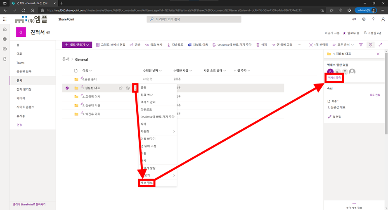The image size is (388, 210).
Task: Click the 이 라이브러리 검색 search box
Action: pyautogui.click(x=194, y=19)
